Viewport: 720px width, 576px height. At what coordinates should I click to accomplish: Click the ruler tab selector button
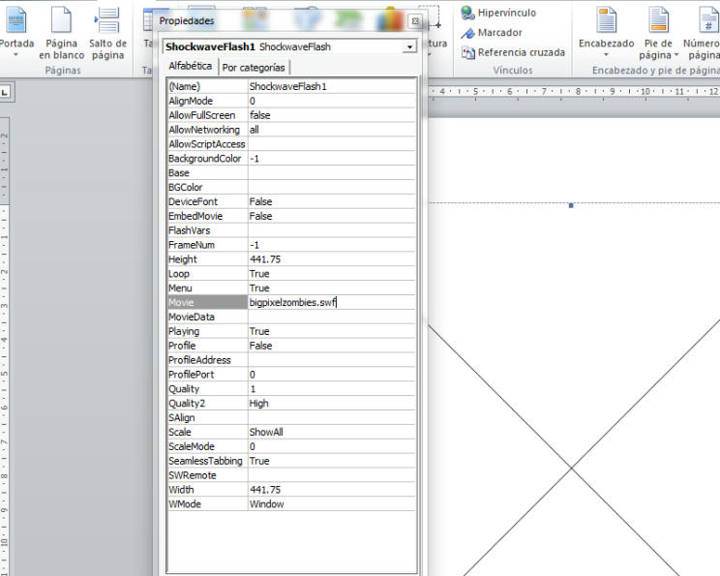[x=5, y=92]
